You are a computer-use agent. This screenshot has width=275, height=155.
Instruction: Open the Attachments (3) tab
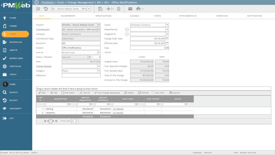(x=187, y=16)
